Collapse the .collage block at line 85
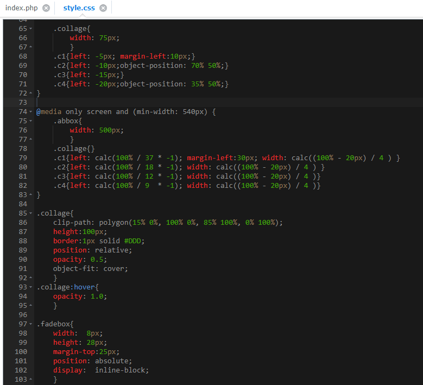Image resolution: width=423 pixels, height=385 pixels. click(31, 213)
